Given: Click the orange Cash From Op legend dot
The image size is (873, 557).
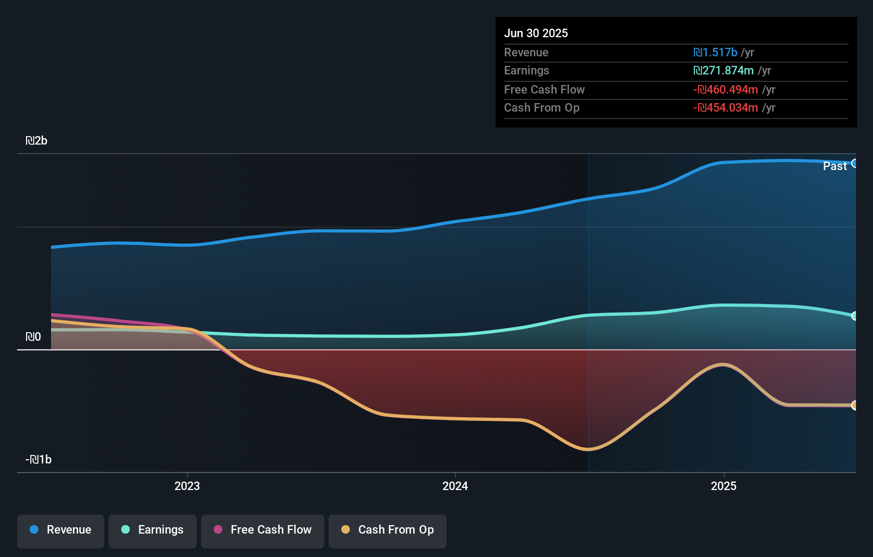Looking at the screenshot, I should (346, 529).
